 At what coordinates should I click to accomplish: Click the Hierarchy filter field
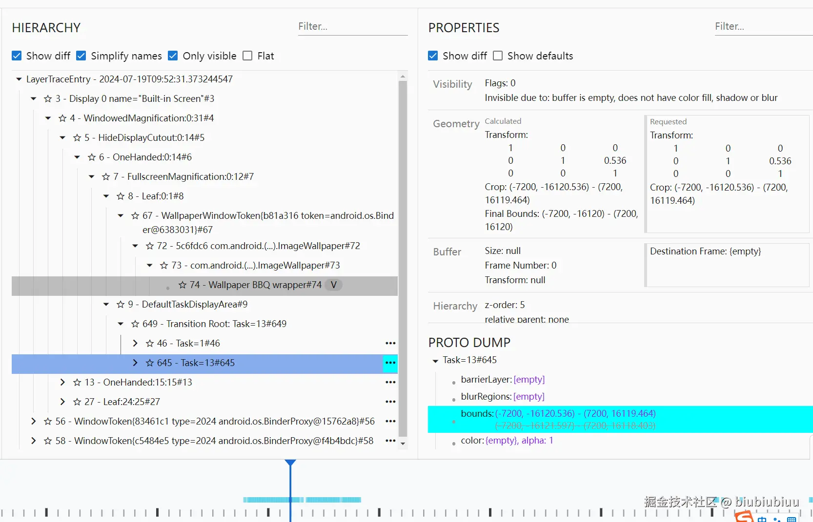[353, 27]
